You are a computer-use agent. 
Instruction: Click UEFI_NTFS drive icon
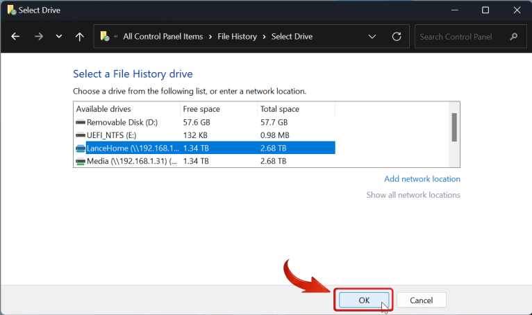pyautogui.click(x=81, y=135)
